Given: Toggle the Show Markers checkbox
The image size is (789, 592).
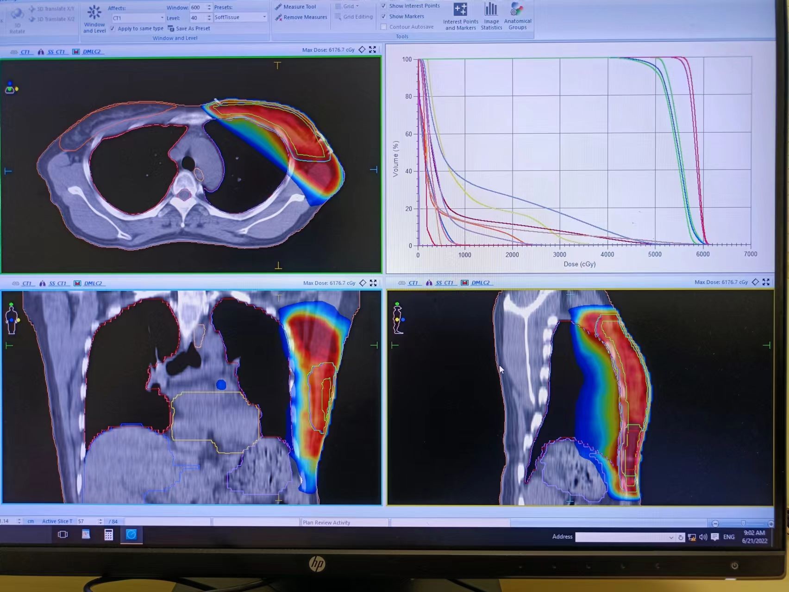Looking at the screenshot, I should click(x=383, y=17).
